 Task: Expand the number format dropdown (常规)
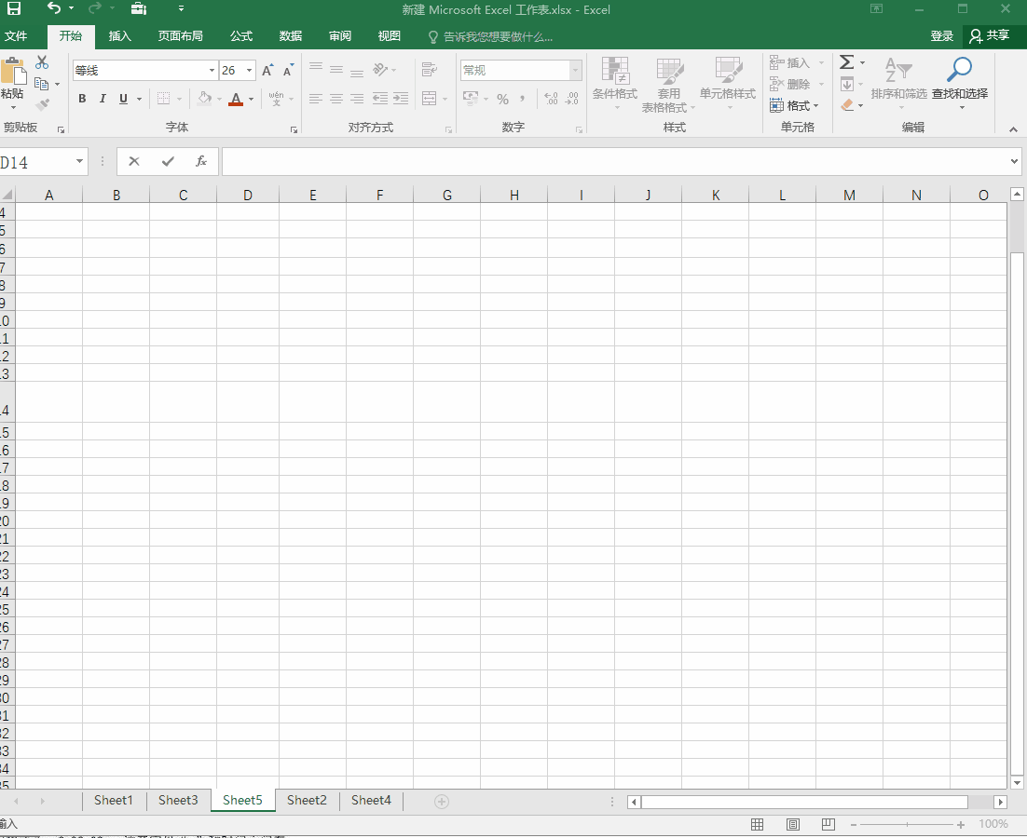pyautogui.click(x=576, y=70)
